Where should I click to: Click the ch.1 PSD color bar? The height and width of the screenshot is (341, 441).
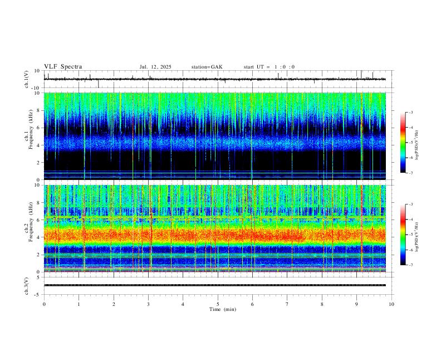coord(403,143)
